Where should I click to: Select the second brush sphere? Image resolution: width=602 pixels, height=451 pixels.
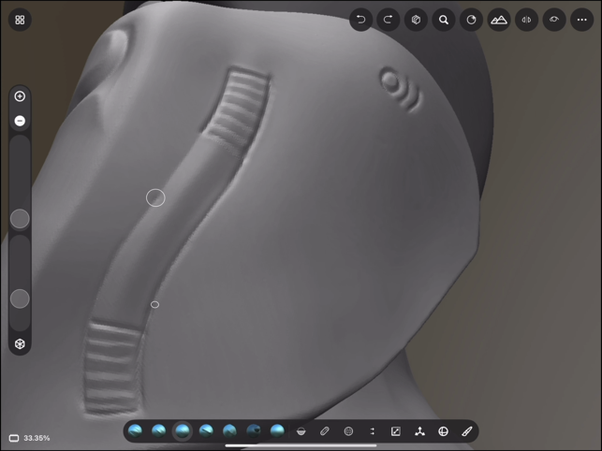pyautogui.click(x=158, y=431)
